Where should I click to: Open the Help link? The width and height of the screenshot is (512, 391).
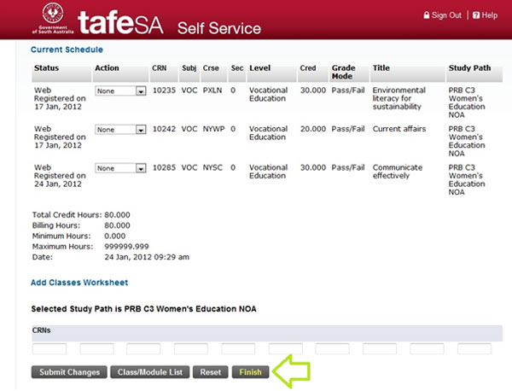coord(490,15)
